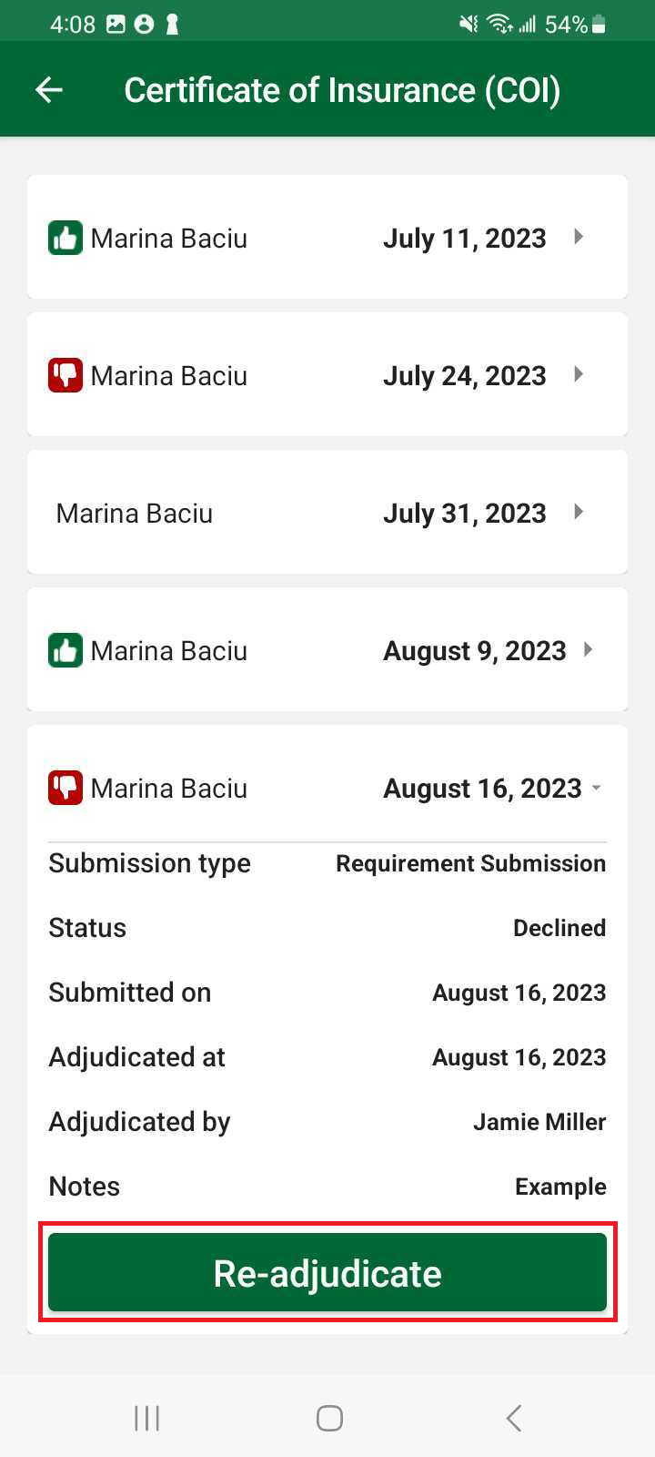Screen dimensions: 655x1457
Task: Tap the Certificate of Insurance (COI) title
Action: pyautogui.click(x=342, y=90)
